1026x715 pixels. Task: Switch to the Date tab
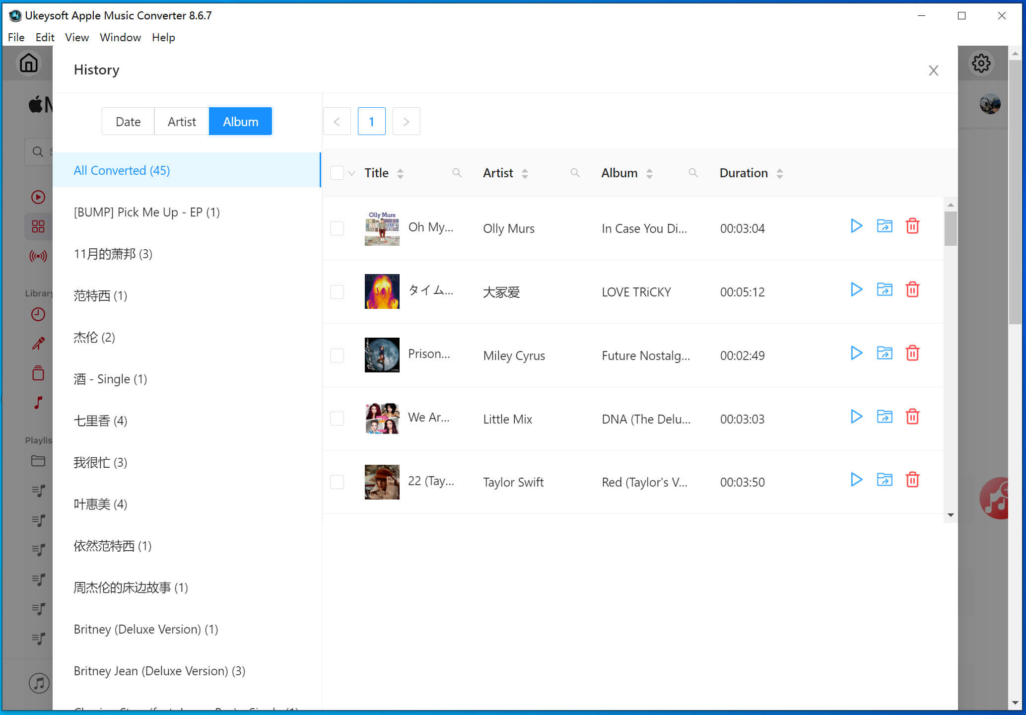coord(128,121)
